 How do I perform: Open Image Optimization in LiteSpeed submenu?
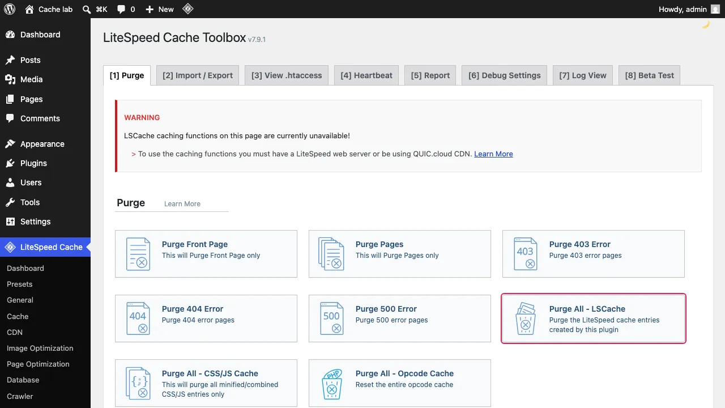[40, 348]
